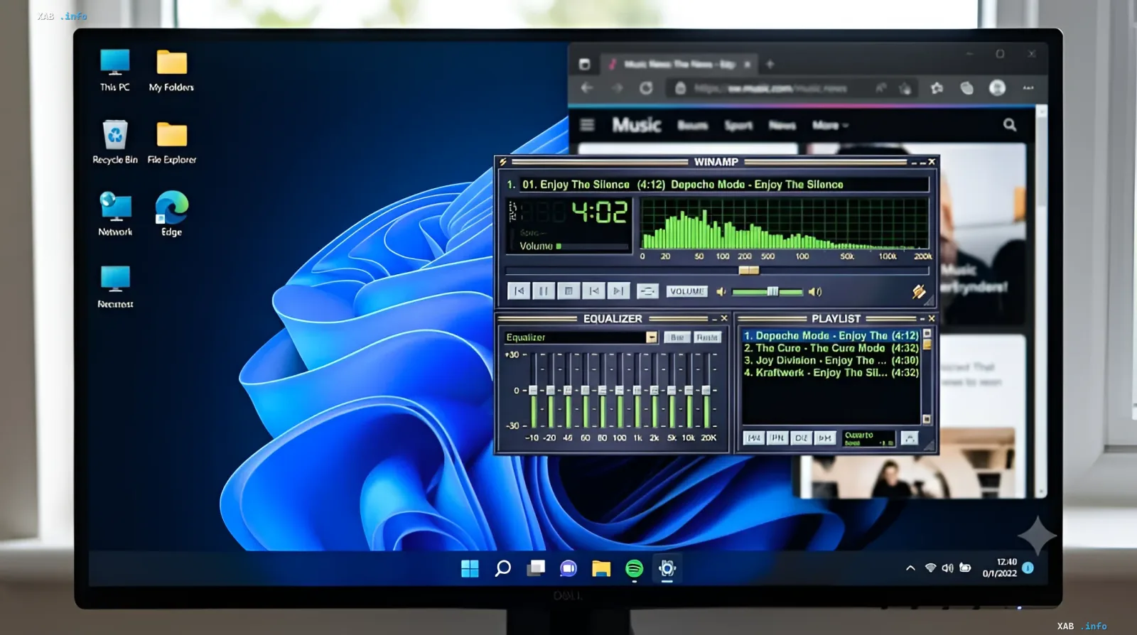This screenshot has width=1137, height=635.
Task: Open browser Collections icon
Action: tap(966, 88)
